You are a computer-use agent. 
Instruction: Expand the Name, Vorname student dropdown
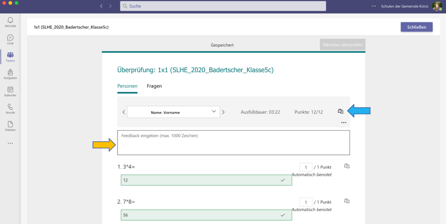pyautogui.click(x=173, y=112)
